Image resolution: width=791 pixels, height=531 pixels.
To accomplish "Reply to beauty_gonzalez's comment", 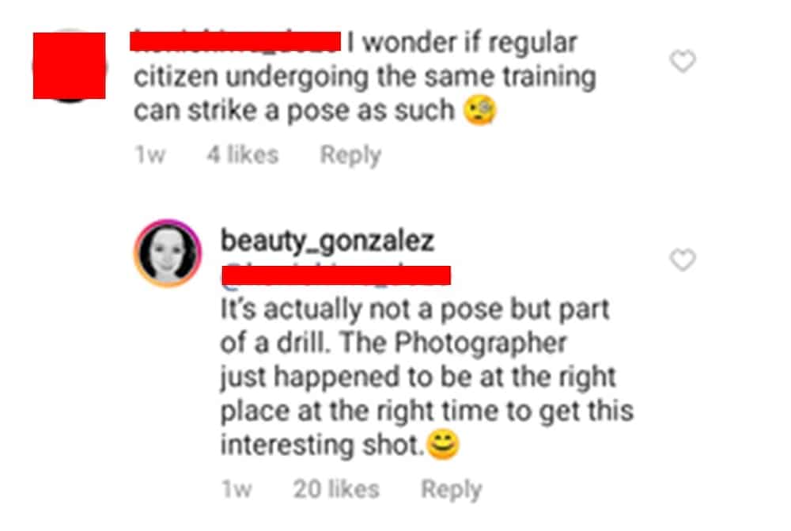I will click(452, 489).
